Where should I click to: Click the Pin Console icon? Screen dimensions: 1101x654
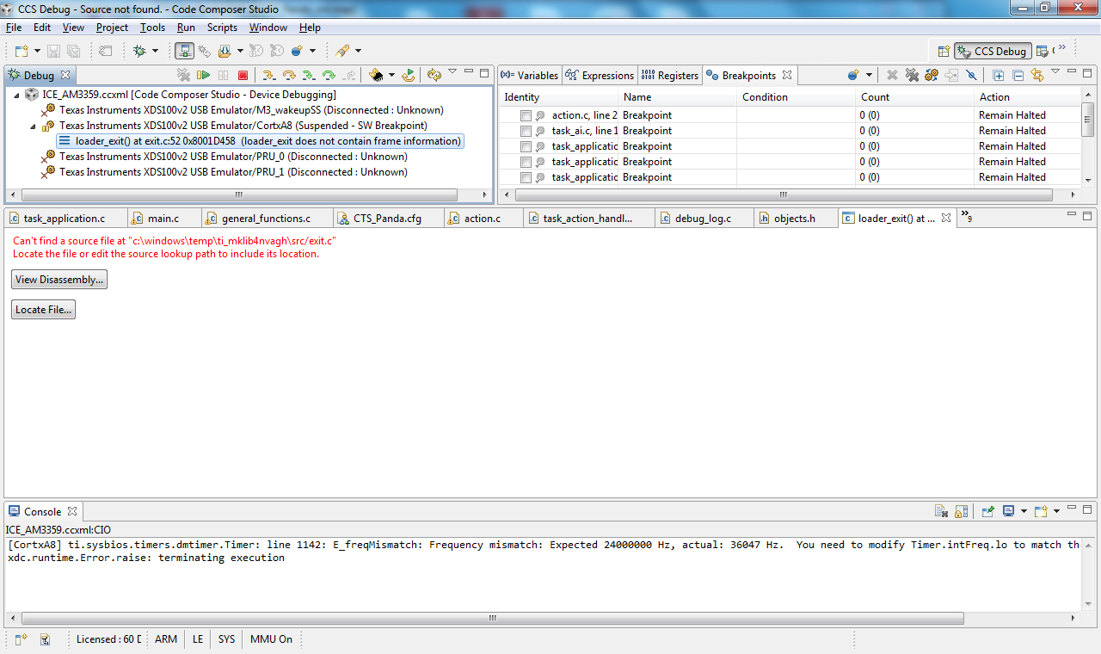988,511
